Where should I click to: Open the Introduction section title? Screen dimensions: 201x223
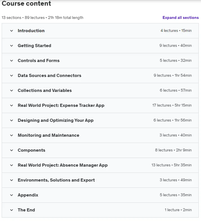pos(31,31)
